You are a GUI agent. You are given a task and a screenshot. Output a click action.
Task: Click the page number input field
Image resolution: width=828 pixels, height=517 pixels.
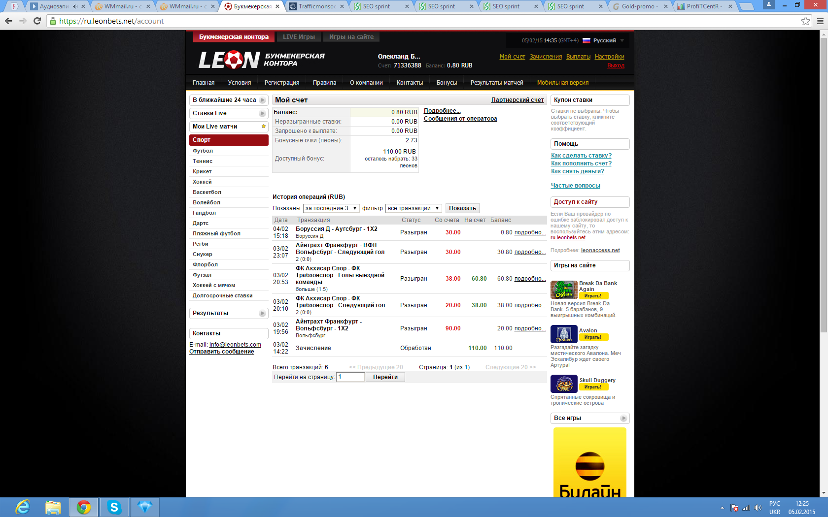(350, 377)
